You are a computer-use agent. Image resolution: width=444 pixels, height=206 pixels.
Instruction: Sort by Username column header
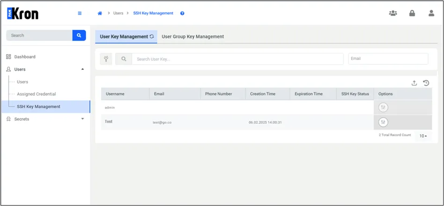[125, 94]
